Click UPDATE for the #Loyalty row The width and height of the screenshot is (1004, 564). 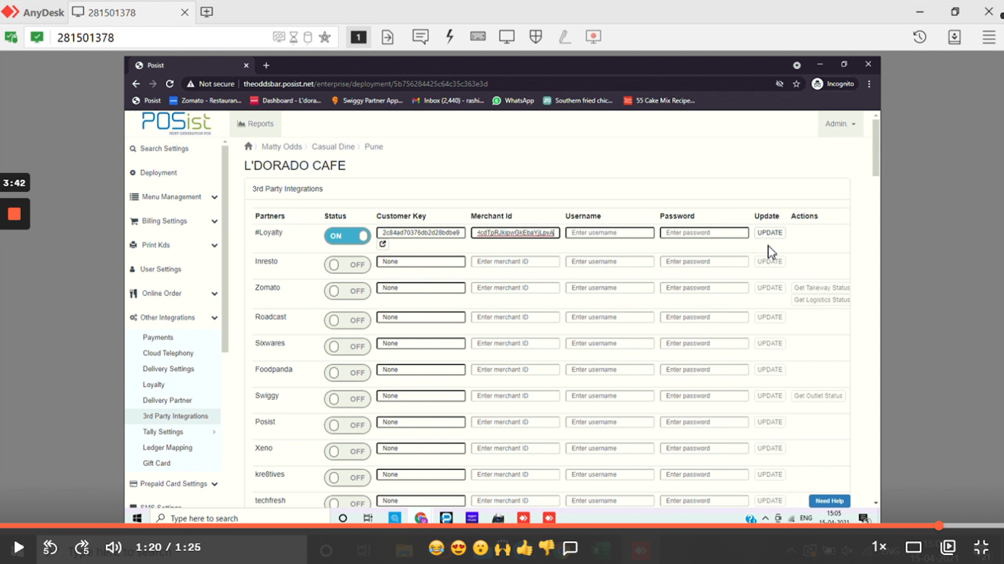[x=770, y=233]
